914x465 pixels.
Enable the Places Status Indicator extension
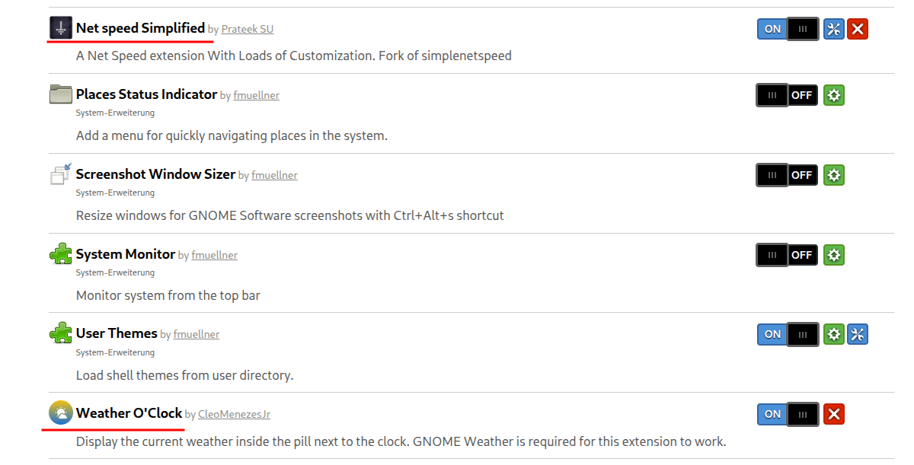point(787,95)
